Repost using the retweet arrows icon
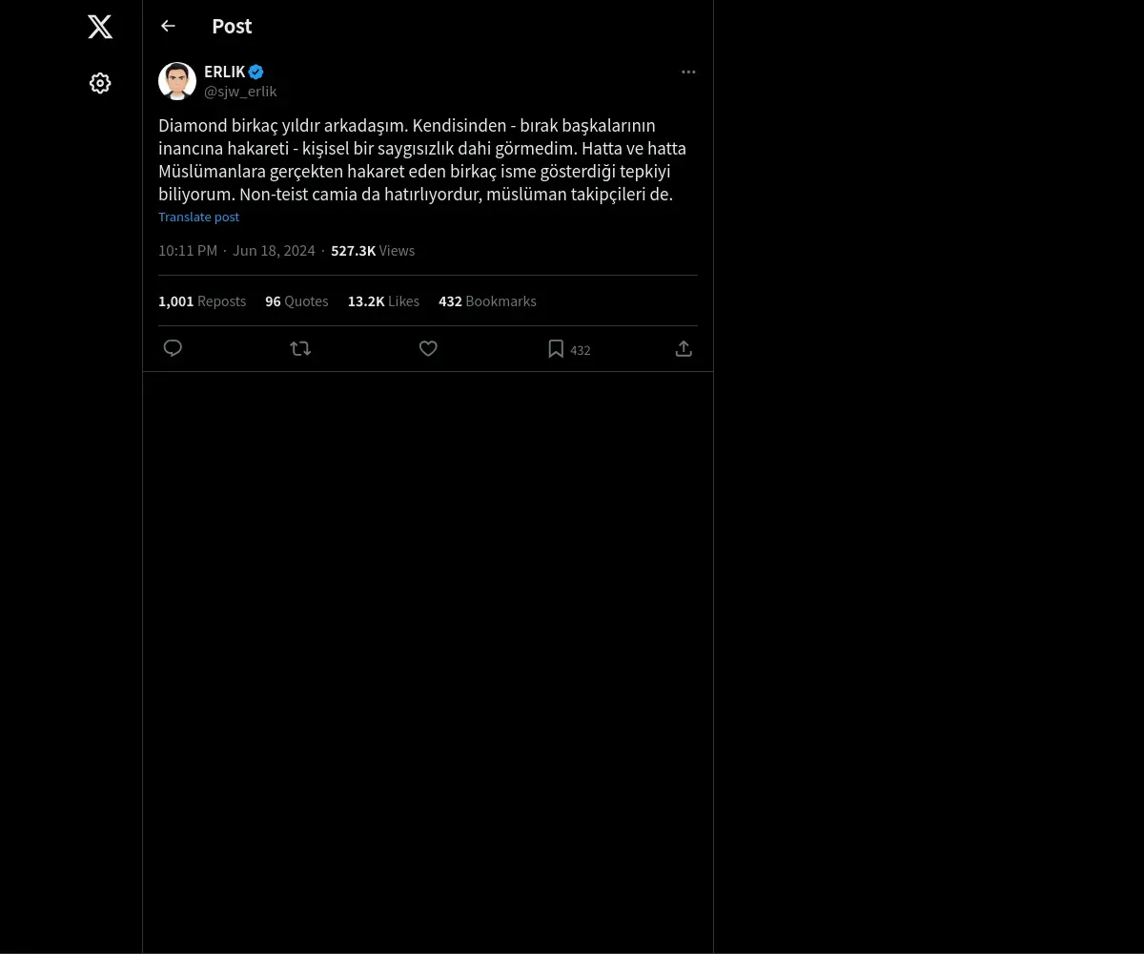This screenshot has height=954, width=1144. 300,348
